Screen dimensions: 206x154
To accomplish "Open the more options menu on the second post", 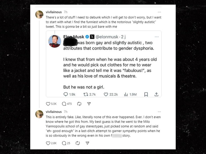I will pos(159,112).
